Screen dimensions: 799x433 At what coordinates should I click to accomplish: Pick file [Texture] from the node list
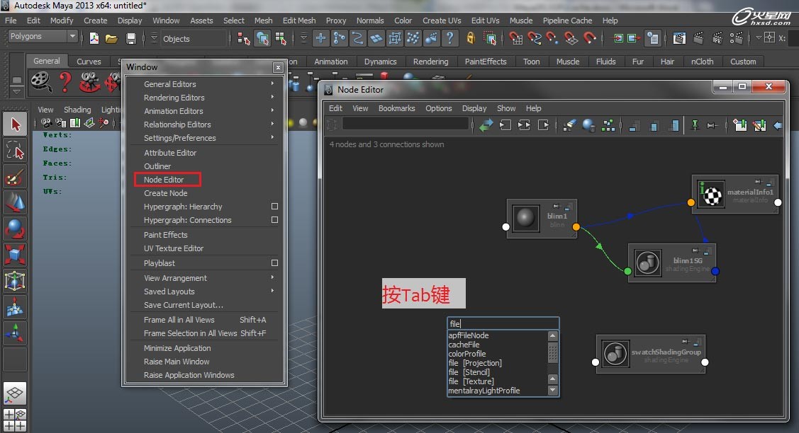471,381
